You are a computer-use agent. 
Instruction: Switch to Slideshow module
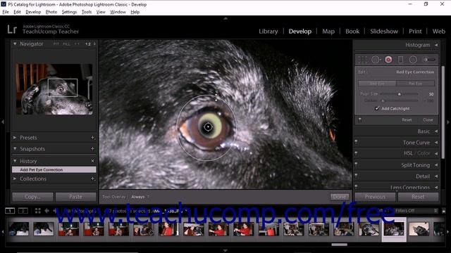pos(384,31)
